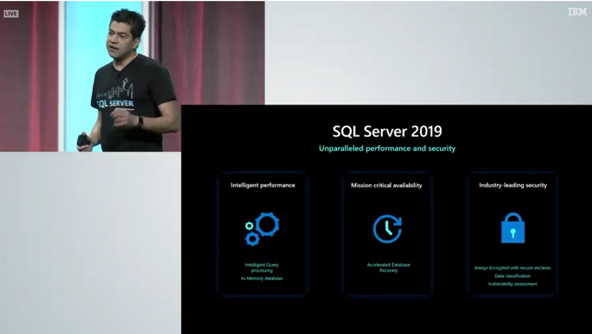This screenshot has height=334, width=592.
Task: Click 'Intelligent Query processing' text
Action: [262, 268]
